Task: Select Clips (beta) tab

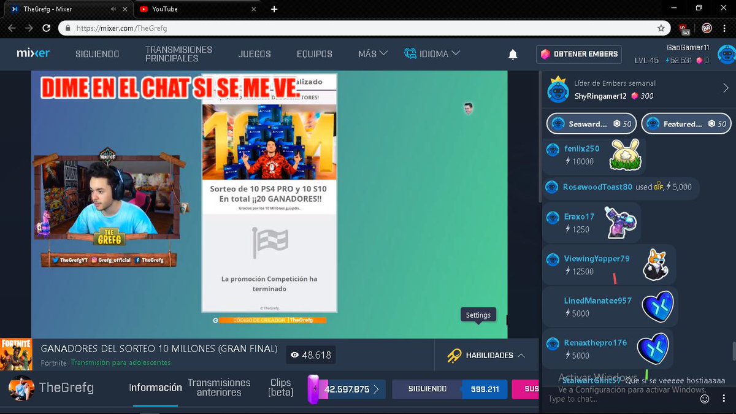Action: click(281, 388)
